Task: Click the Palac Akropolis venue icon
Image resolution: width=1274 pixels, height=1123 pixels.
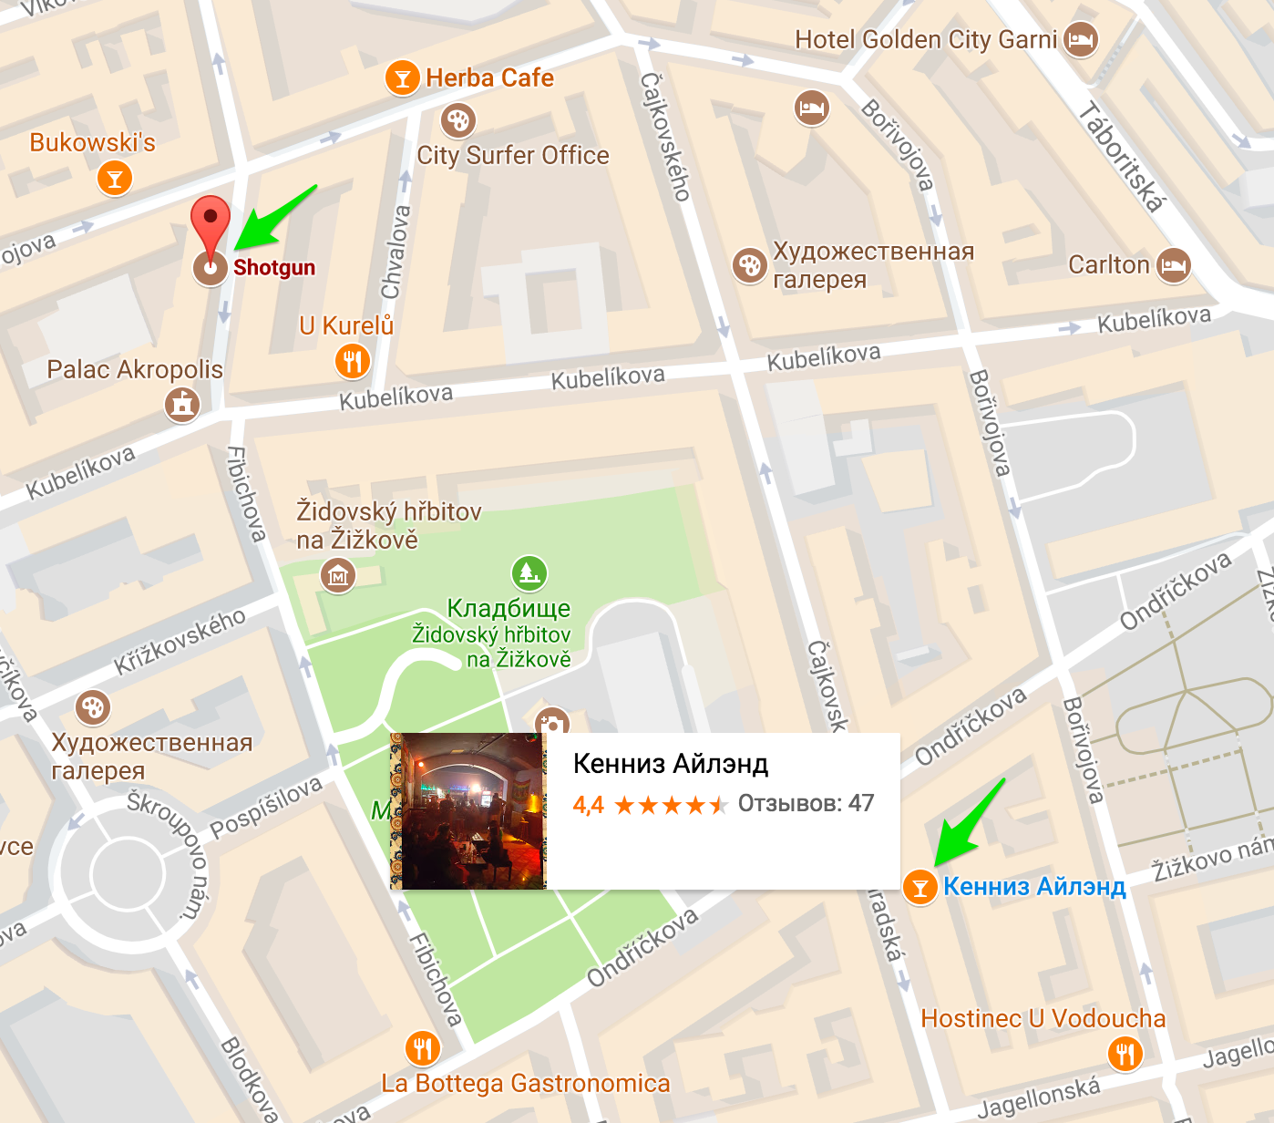Action: click(182, 404)
